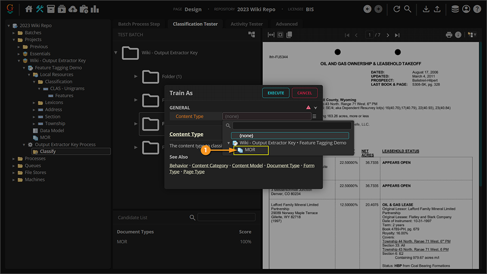Click the Test Batch tree view icon
Screen dimensions: 487x274
pyautogui.click(x=251, y=35)
